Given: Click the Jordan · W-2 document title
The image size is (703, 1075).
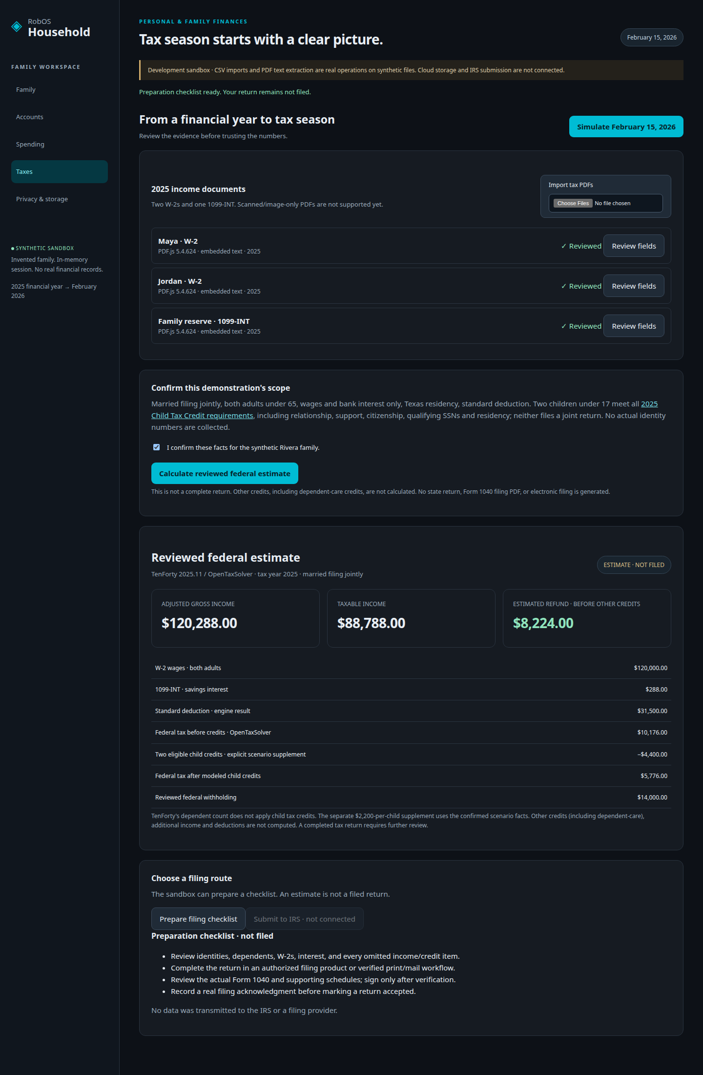Looking at the screenshot, I should [180, 281].
